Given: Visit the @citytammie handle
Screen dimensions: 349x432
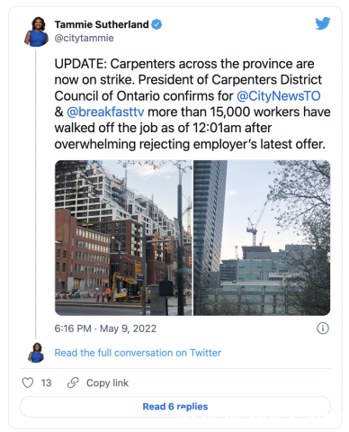Looking at the screenshot, I should coord(84,38).
